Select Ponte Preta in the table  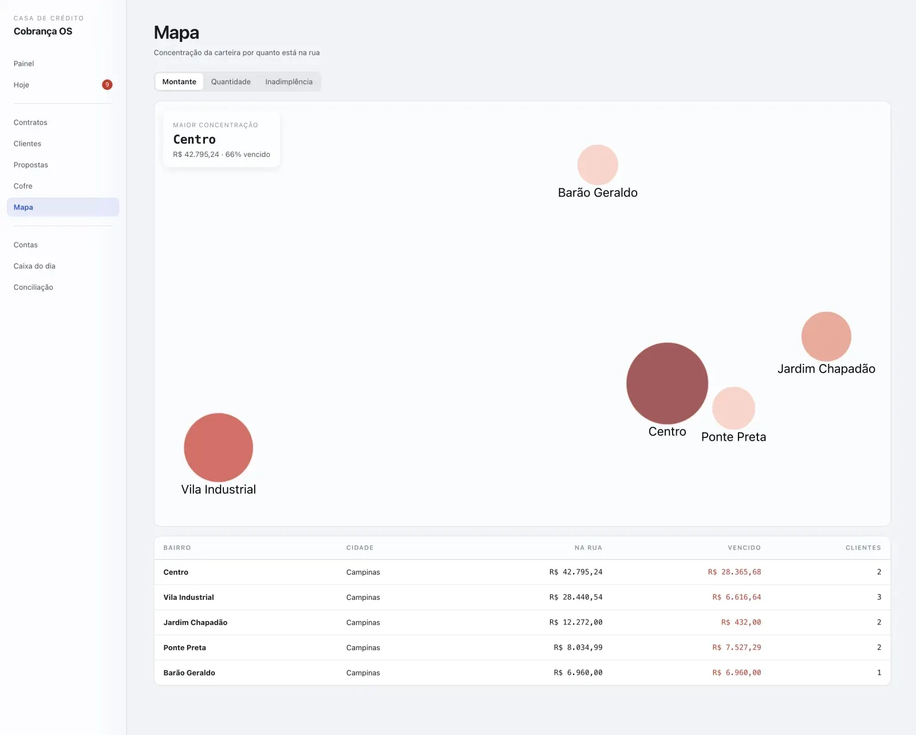click(x=184, y=648)
